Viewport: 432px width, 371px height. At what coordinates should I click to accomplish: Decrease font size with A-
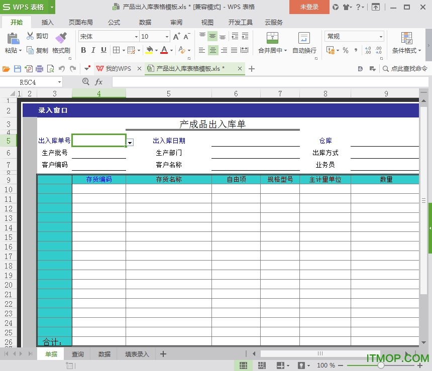187,36
